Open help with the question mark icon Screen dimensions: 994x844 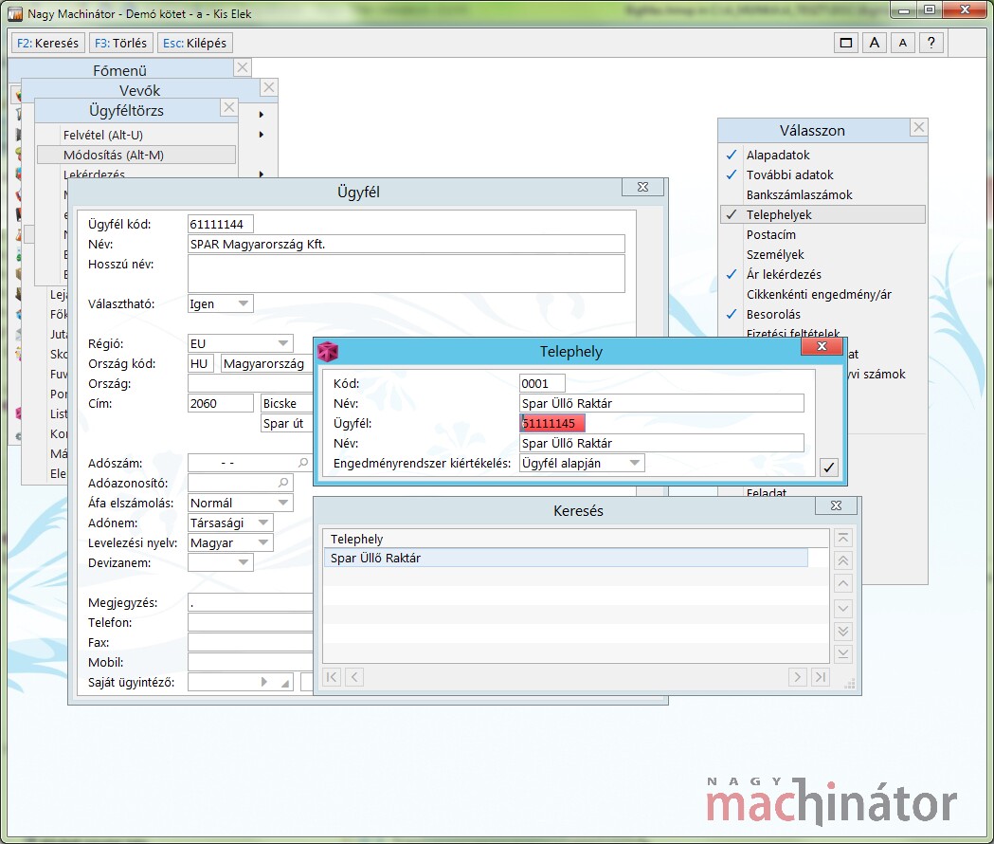pyautogui.click(x=931, y=44)
